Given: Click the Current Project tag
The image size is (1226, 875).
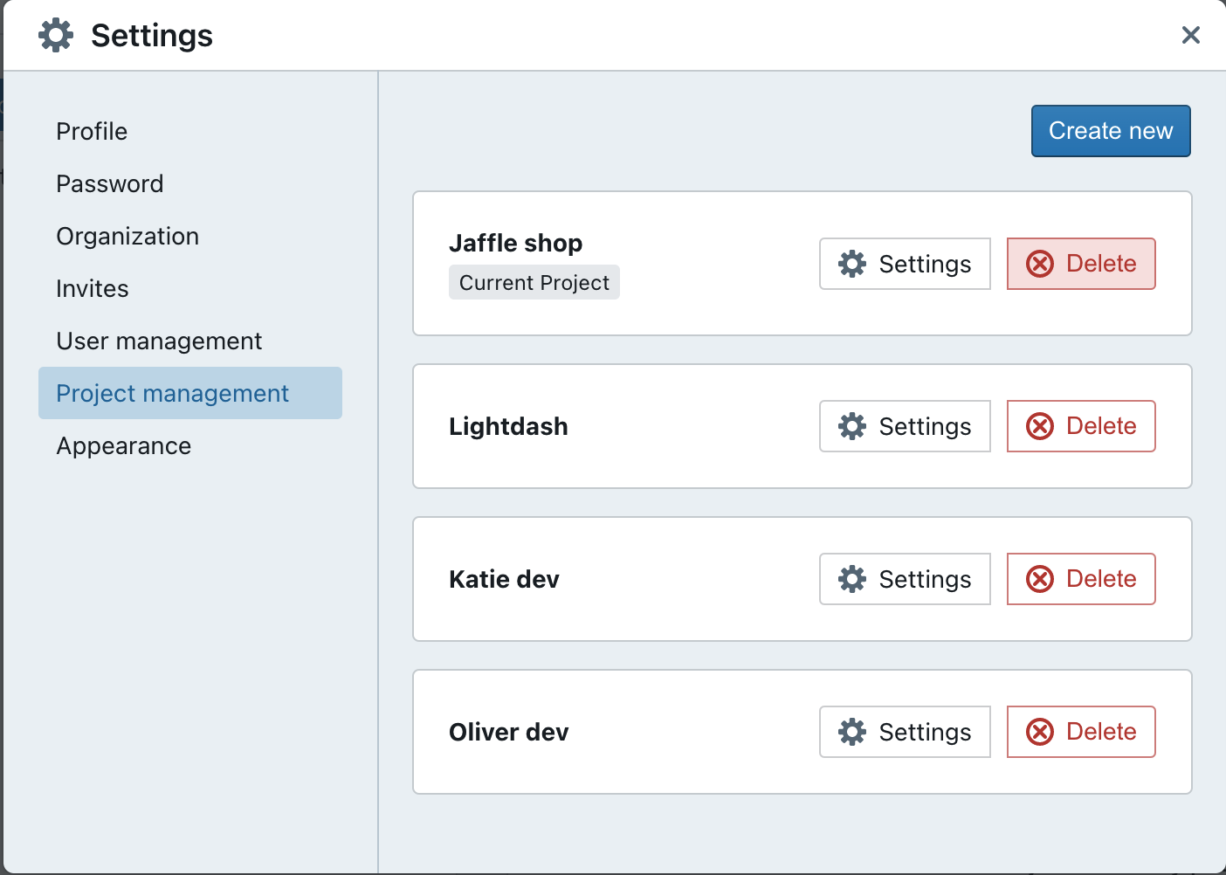Looking at the screenshot, I should (x=534, y=283).
